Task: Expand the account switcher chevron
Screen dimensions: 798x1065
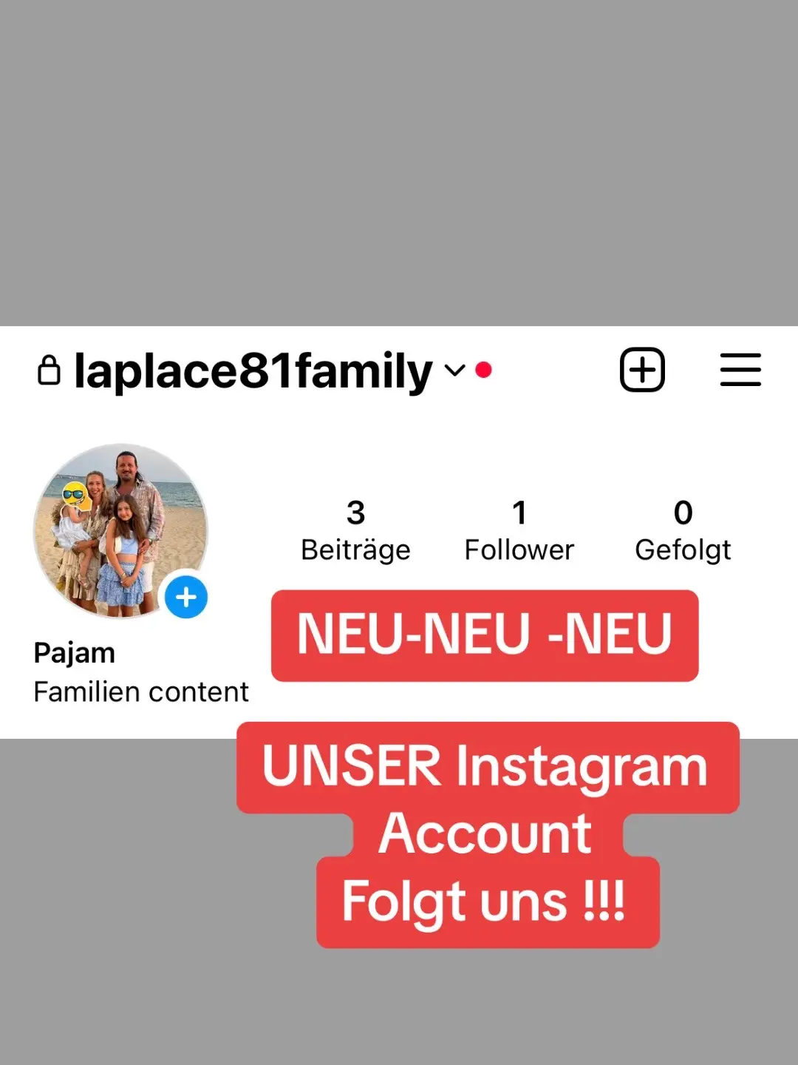Action: coord(455,370)
